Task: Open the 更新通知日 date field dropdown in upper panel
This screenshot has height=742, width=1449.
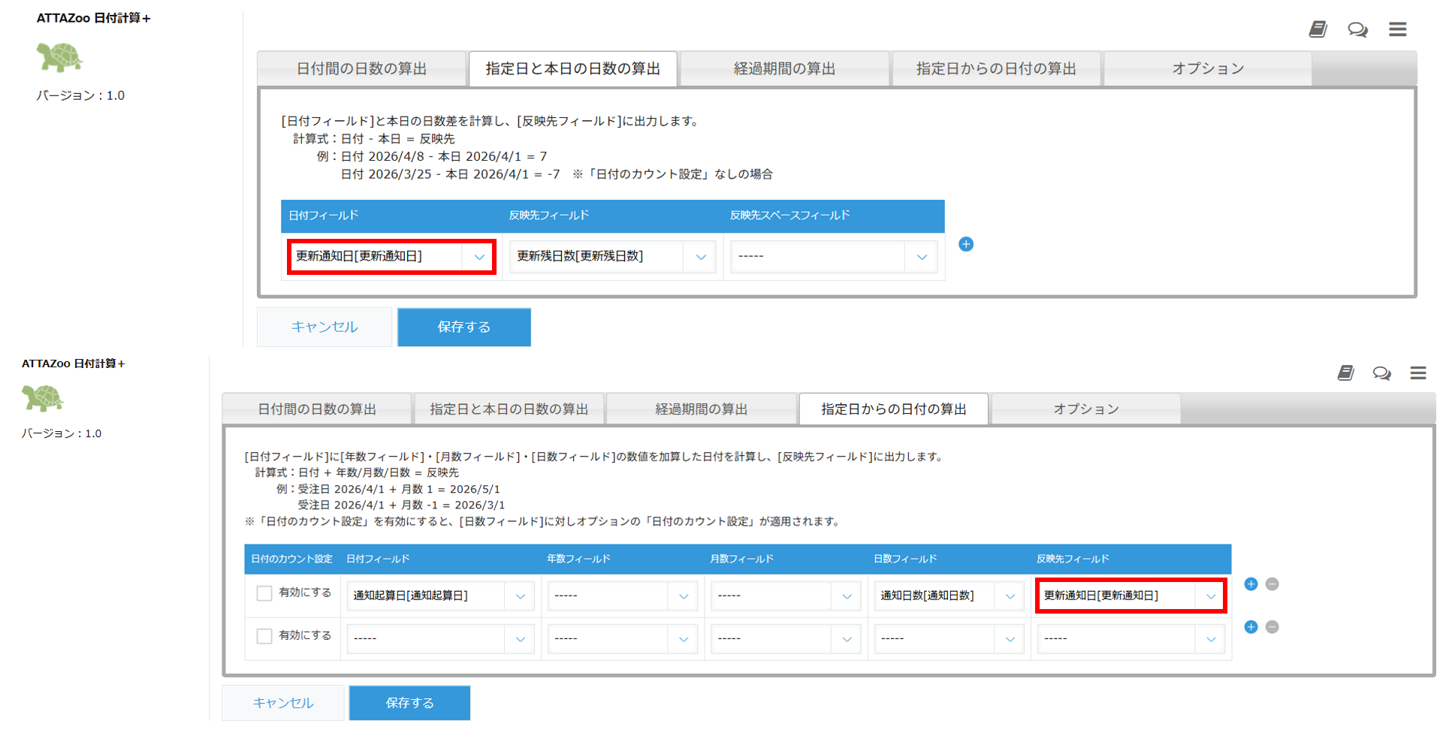Action: pos(391,257)
